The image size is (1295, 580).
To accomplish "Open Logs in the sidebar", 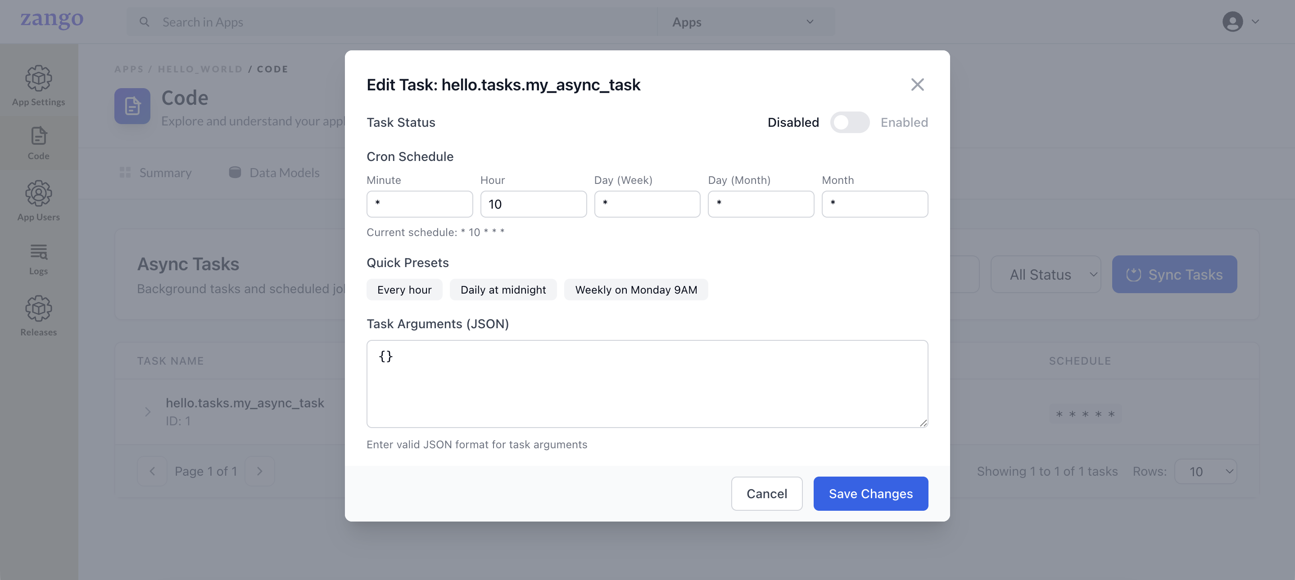I will click(39, 259).
